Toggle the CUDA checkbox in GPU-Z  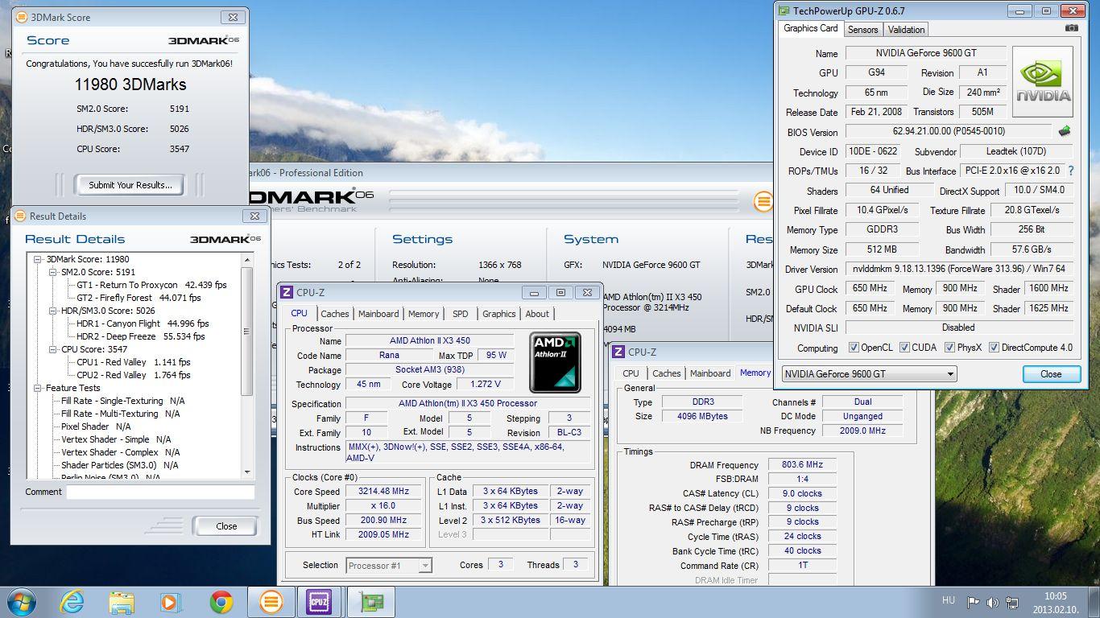tap(904, 348)
